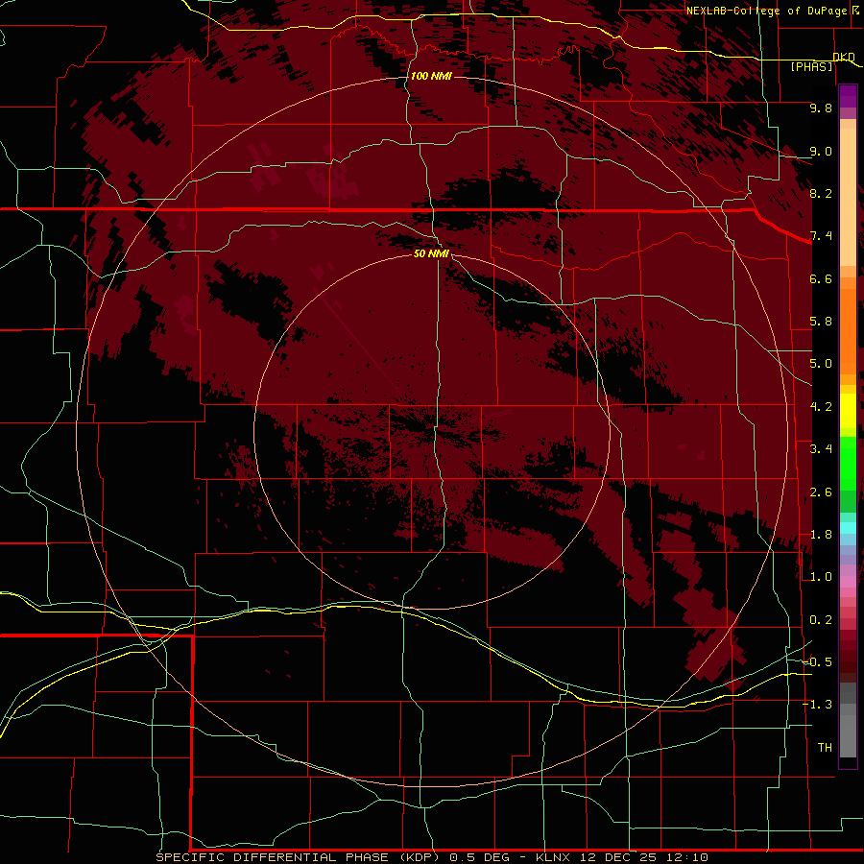Click the 6.6 value on color scale
864x864 pixels.
point(821,278)
